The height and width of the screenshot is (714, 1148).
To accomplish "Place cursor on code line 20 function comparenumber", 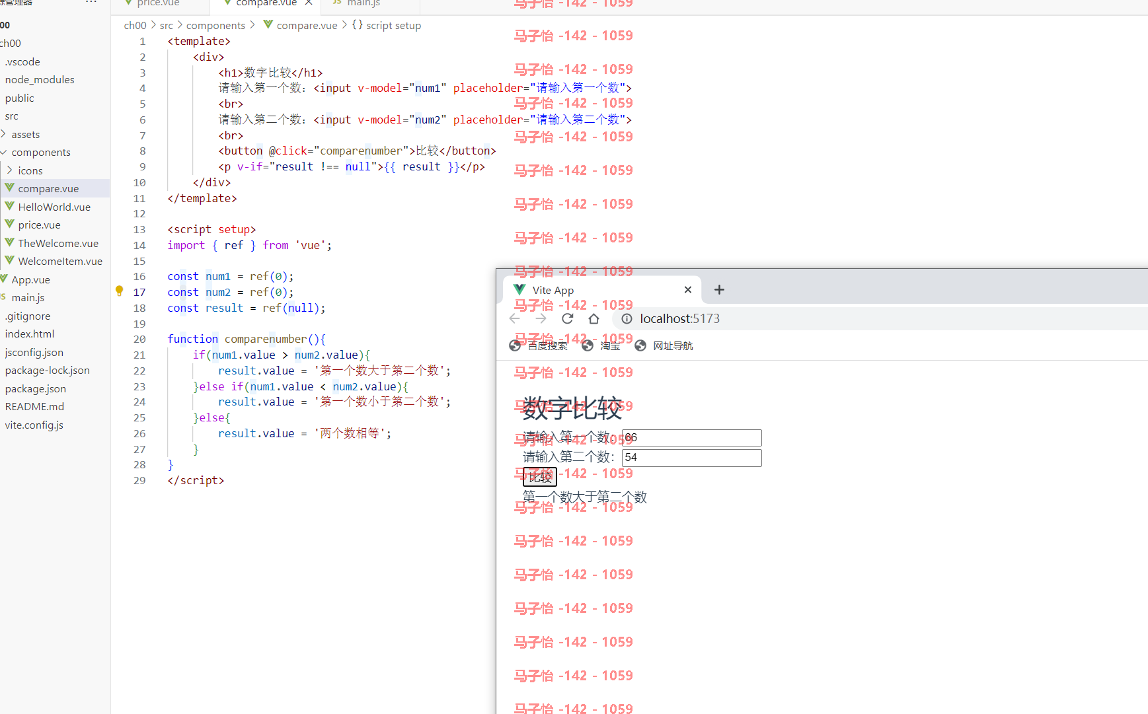I will click(x=247, y=339).
